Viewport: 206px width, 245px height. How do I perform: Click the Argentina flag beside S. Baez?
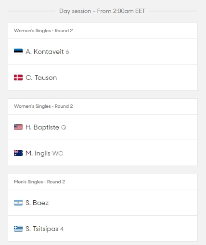pos(18,203)
